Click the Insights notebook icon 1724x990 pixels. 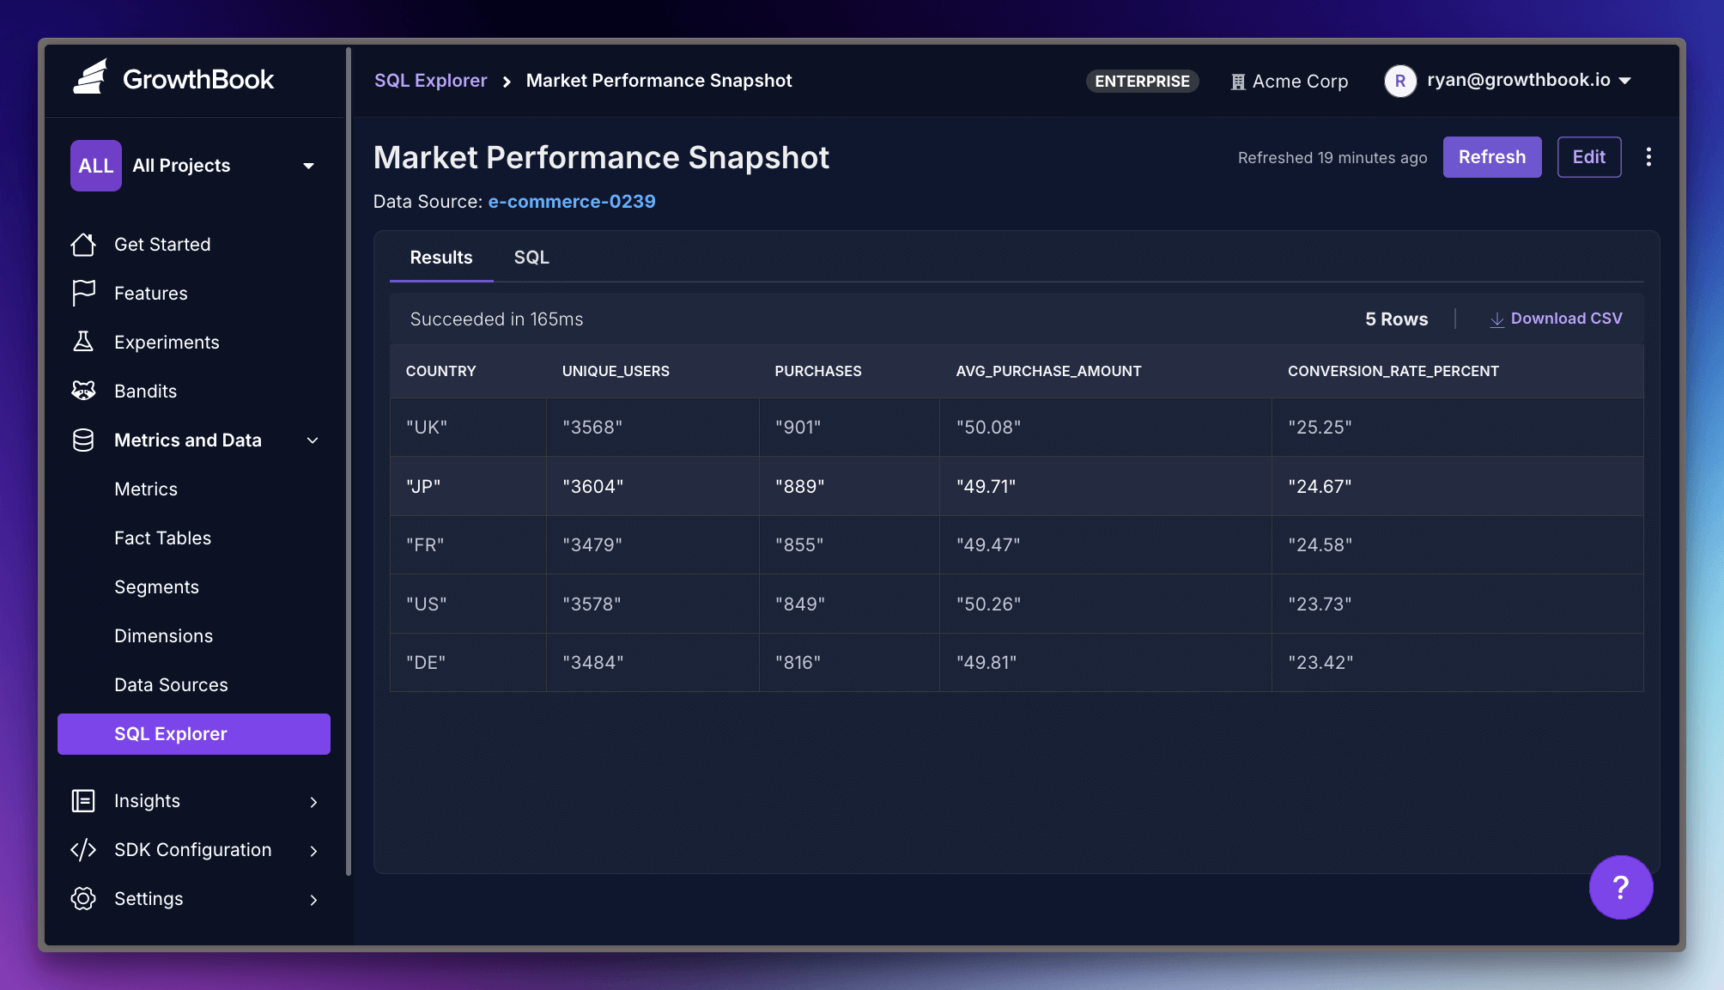point(83,800)
